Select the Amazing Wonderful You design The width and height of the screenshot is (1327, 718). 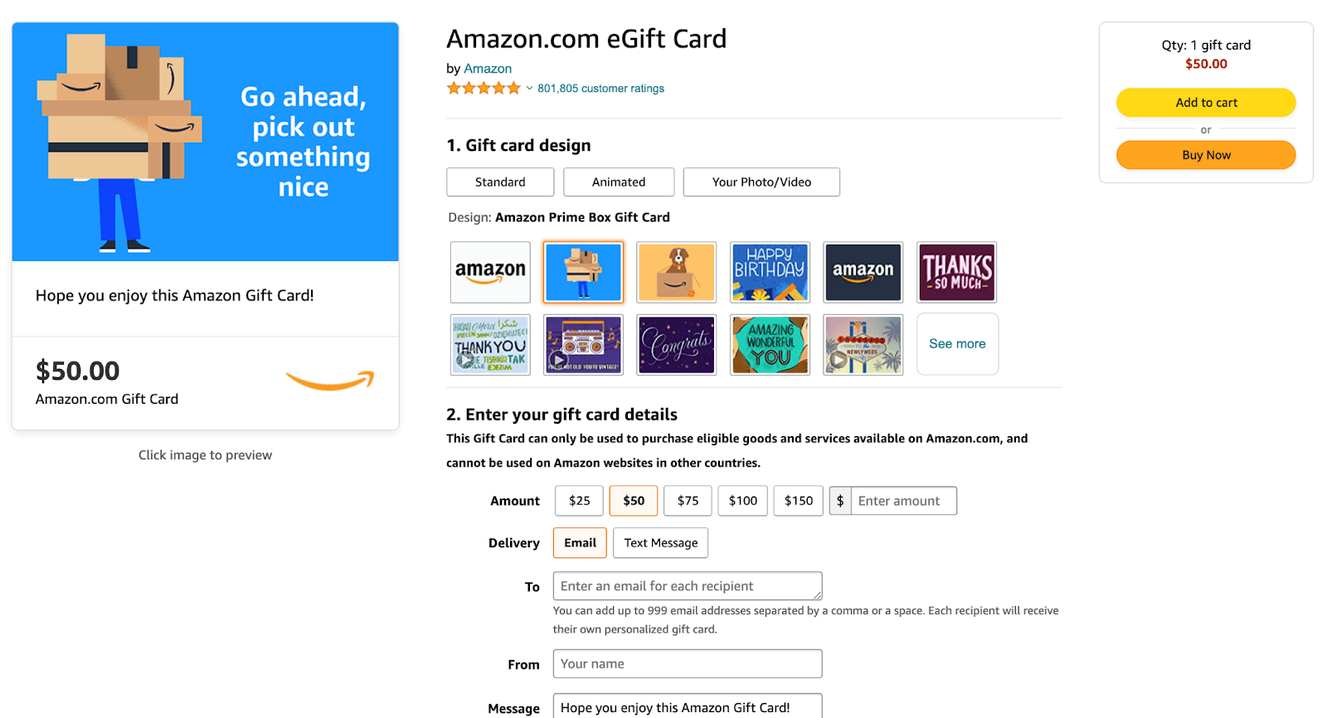[x=770, y=344]
